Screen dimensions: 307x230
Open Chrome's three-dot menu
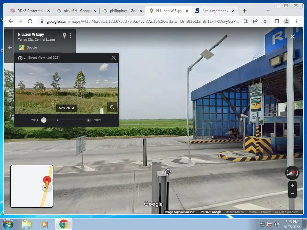pyautogui.click(x=296, y=21)
